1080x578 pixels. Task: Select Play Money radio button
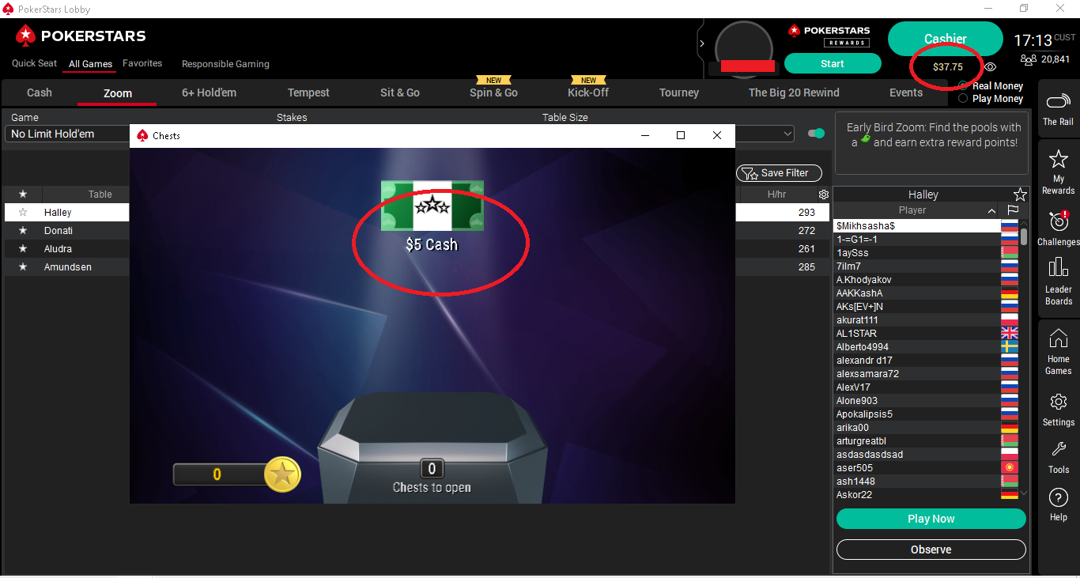[963, 99]
